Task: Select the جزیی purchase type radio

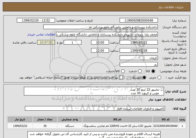Action: tap(159, 77)
